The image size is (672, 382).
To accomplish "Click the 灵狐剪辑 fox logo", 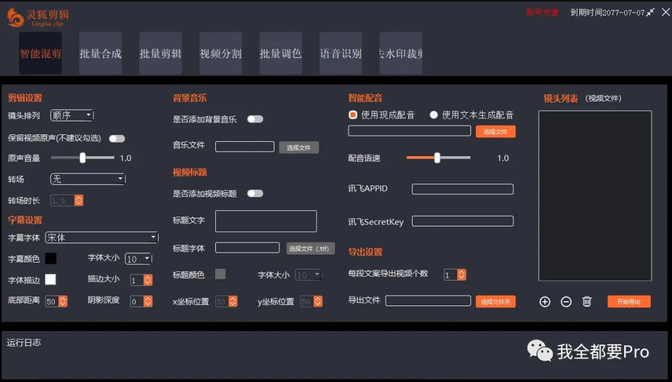I will coord(16,17).
